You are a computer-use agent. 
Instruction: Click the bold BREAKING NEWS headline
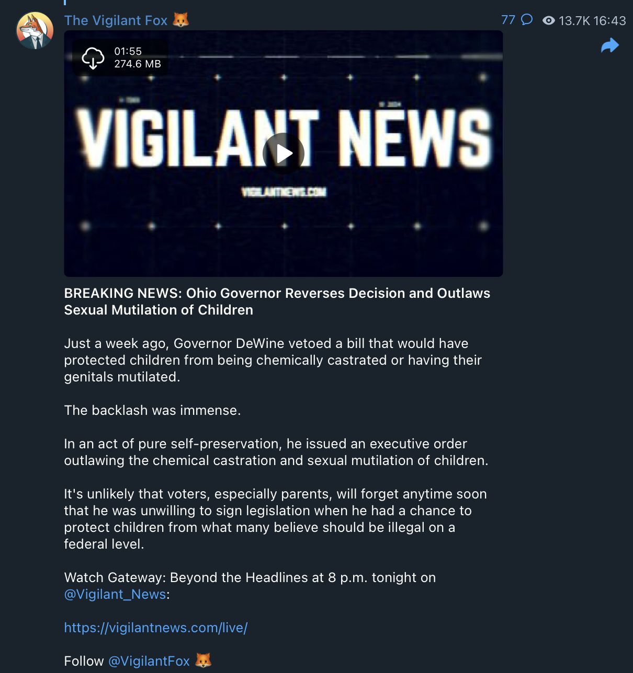point(277,301)
